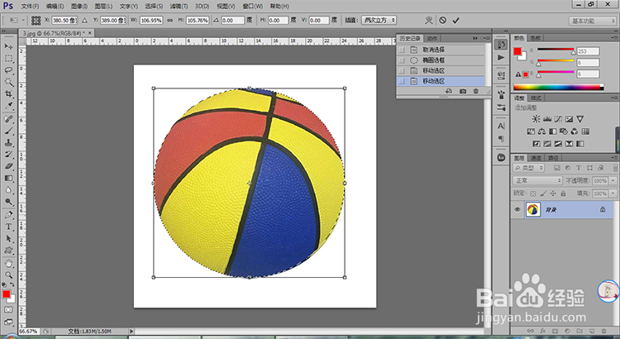
Task: Select the Rectangular Marquee tool
Action: coord(8,59)
